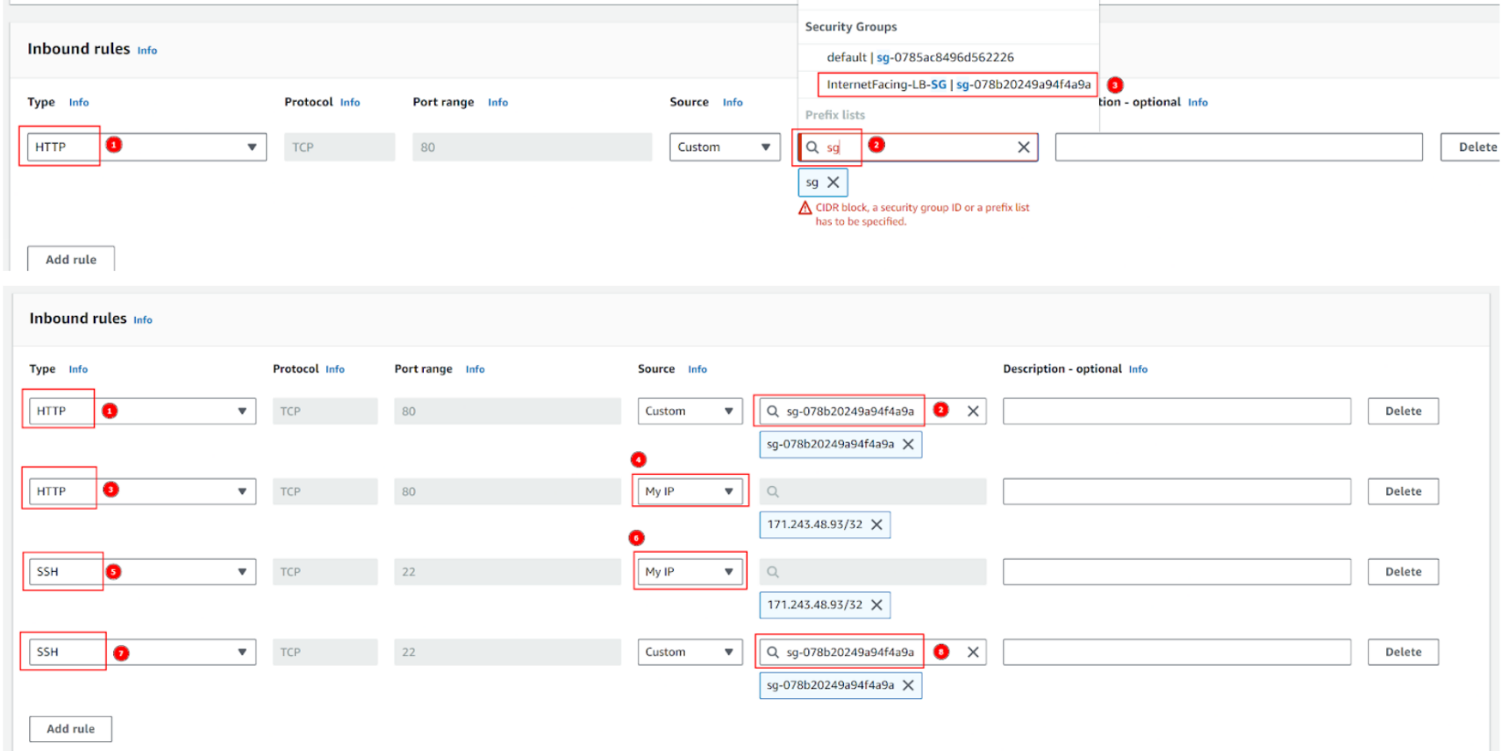The height and width of the screenshot is (751, 1502).
Task: Open My IP source dropdown of HTTP rule
Action: point(690,491)
